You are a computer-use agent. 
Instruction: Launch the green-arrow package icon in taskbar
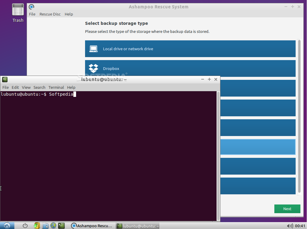[x=37, y=226]
